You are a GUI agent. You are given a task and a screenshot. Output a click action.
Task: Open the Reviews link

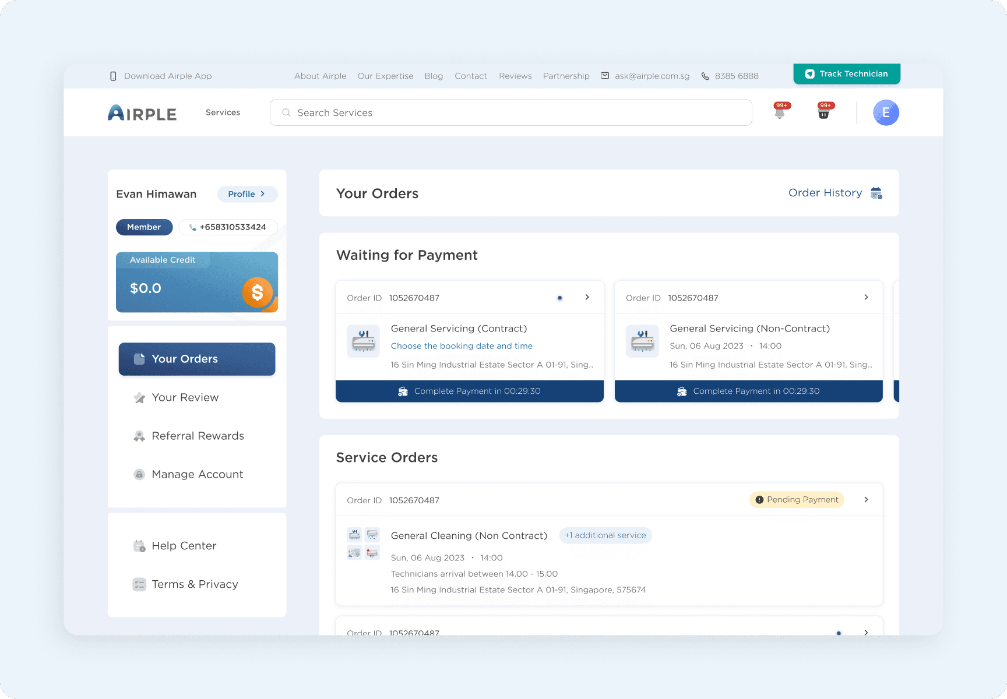tap(516, 76)
